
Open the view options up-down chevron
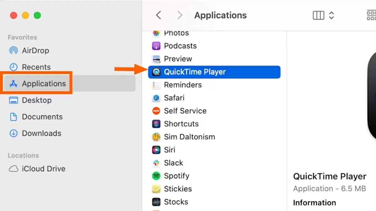(x=332, y=15)
